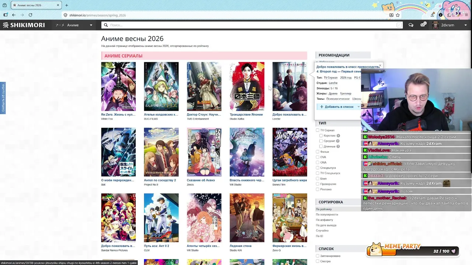Switch to the Аниме весны 2026 browser tab
The image size is (472, 265).
pos(36,5)
